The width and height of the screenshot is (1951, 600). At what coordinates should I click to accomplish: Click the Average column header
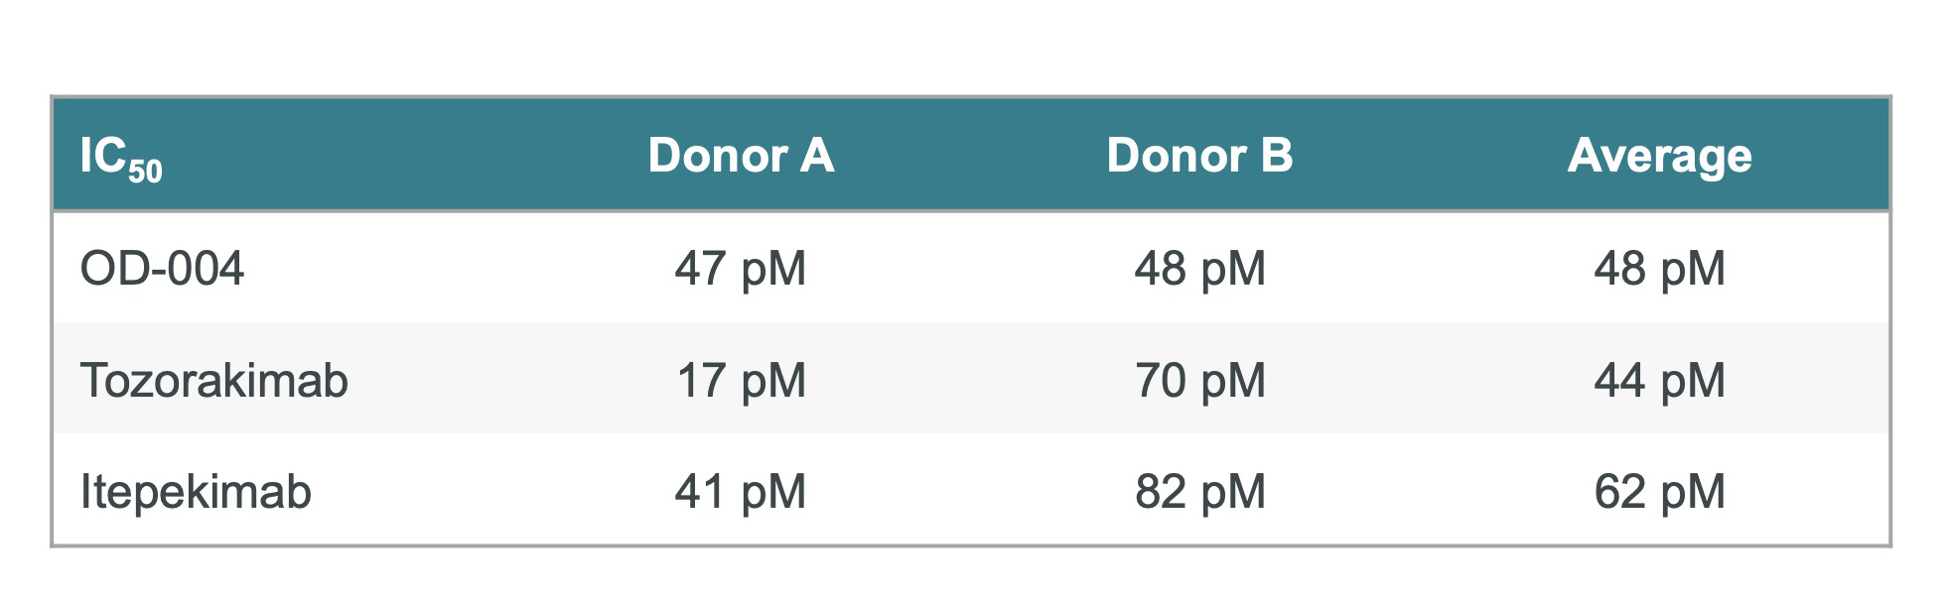1659,156
